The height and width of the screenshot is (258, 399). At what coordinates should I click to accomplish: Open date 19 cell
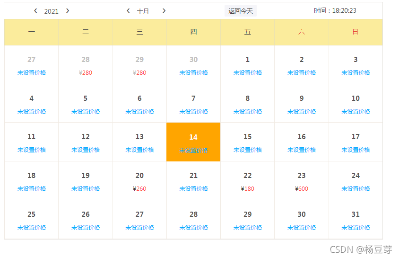(x=86, y=180)
